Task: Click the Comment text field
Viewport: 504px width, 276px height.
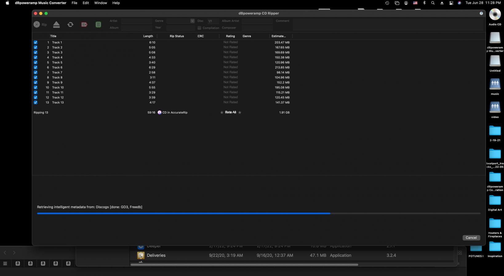Action: click(388, 24)
